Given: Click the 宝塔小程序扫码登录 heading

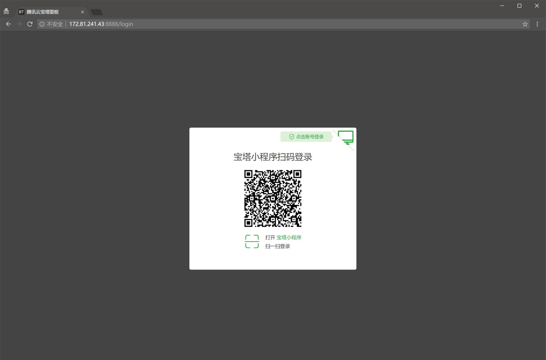Looking at the screenshot, I should tap(273, 157).
